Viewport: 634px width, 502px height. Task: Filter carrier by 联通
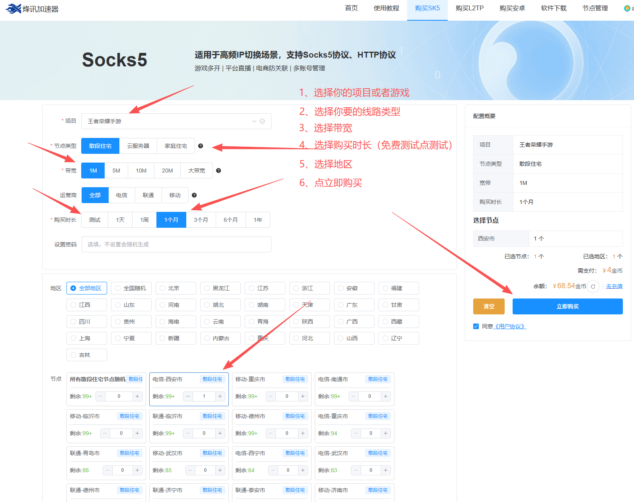pos(148,195)
